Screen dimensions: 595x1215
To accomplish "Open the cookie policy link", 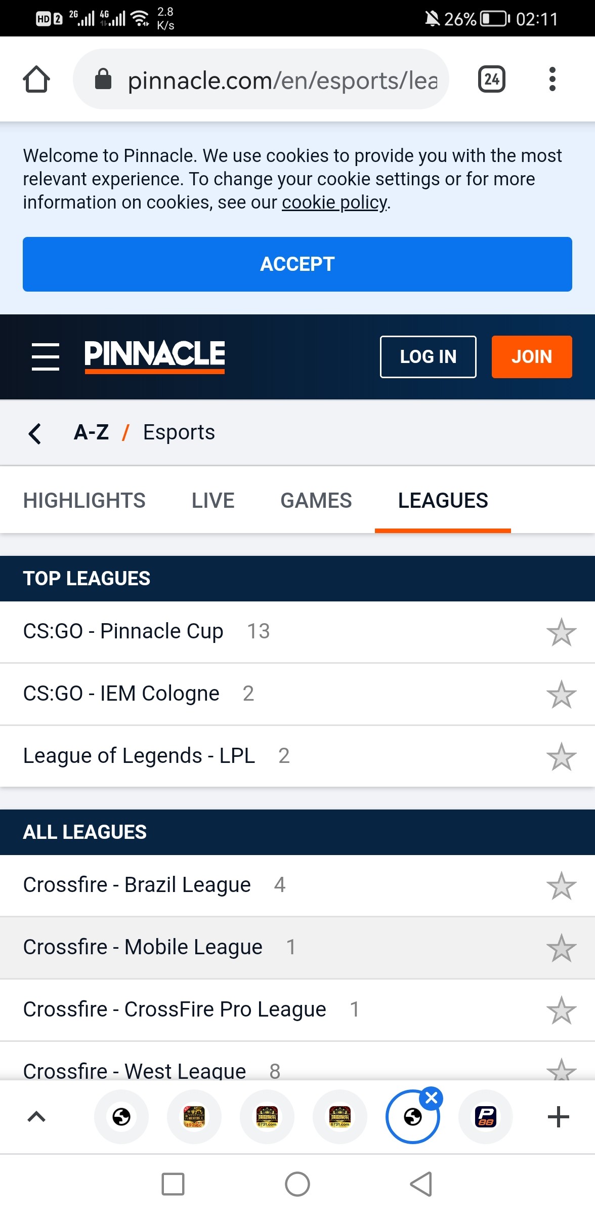I will 335,202.
